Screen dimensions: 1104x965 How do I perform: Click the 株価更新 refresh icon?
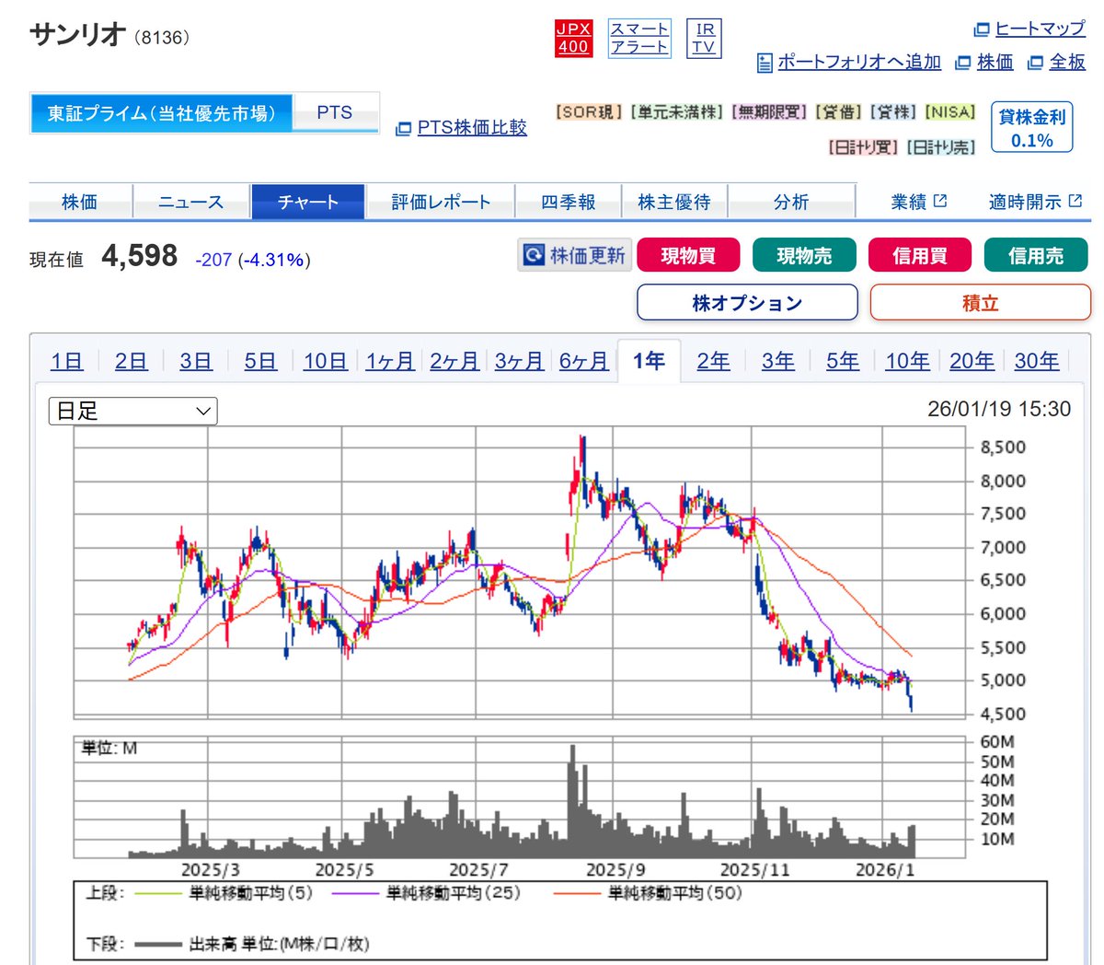coord(533,255)
